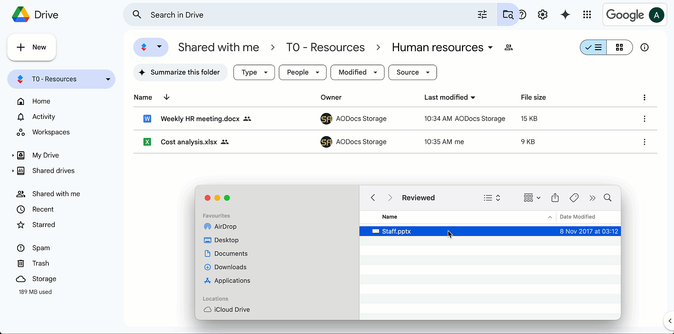The image size is (674, 334).
Task: Reverse name sort direction arrow
Action: pyautogui.click(x=166, y=97)
